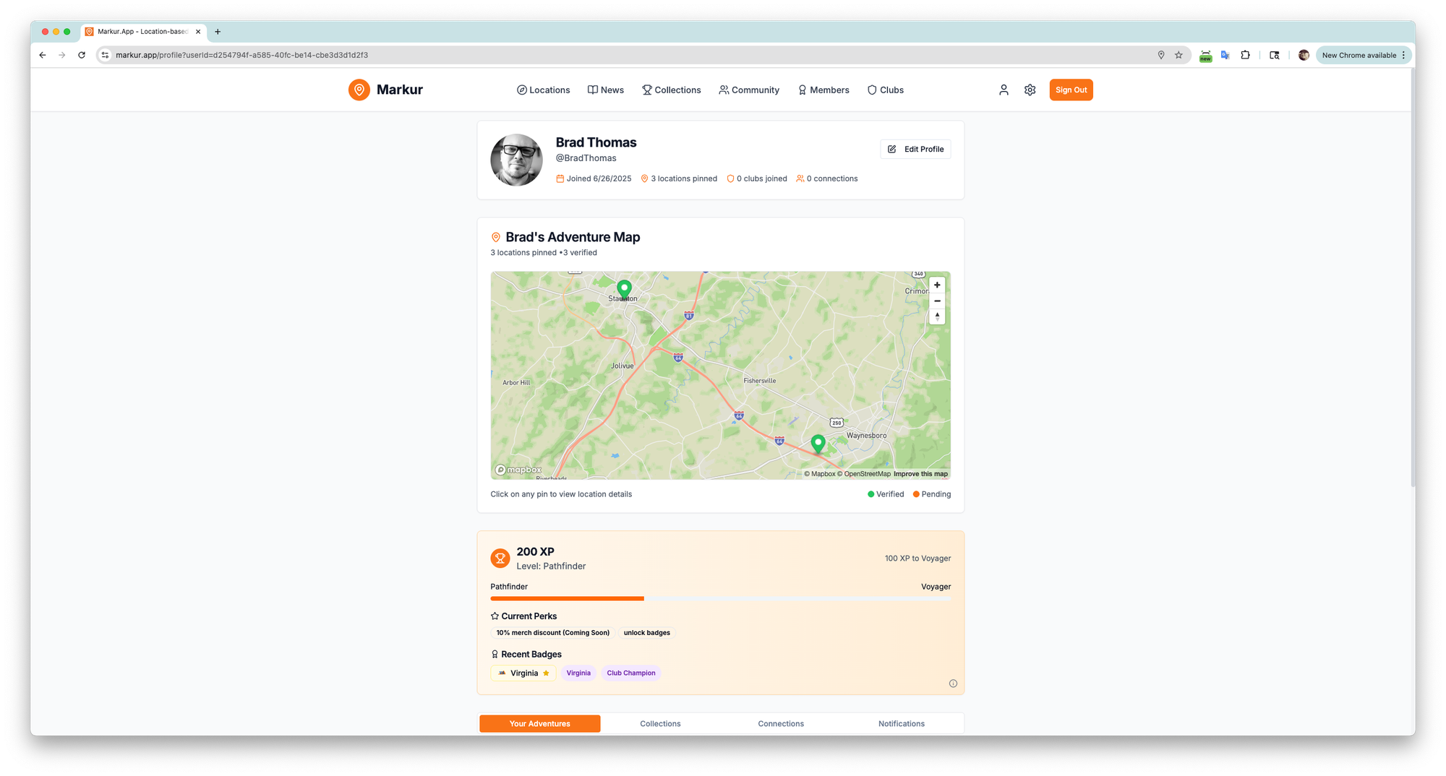Click the Sign Out button

pos(1071,90)
